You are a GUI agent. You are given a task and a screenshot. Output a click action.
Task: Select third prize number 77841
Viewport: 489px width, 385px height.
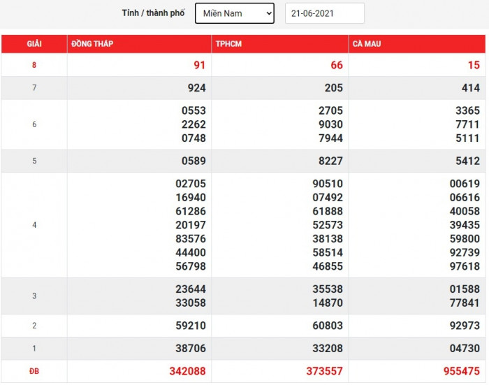[x=464, y=303]
